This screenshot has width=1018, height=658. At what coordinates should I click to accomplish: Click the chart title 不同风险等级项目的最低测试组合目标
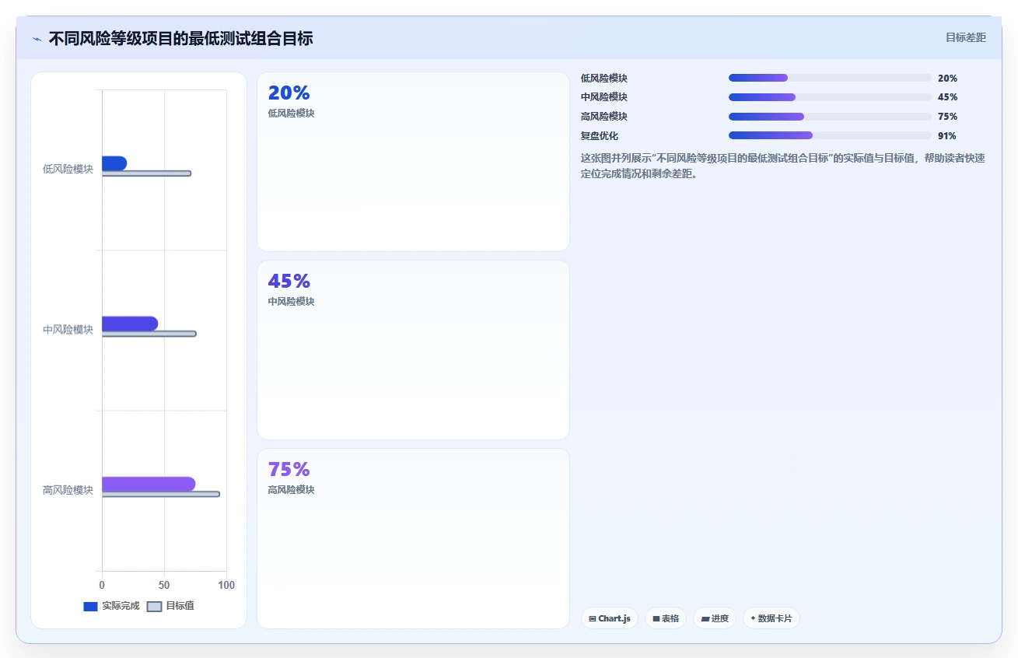click(181, 38)
